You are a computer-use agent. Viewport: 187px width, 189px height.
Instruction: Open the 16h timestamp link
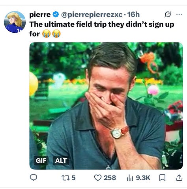click(x=133, y=14)
